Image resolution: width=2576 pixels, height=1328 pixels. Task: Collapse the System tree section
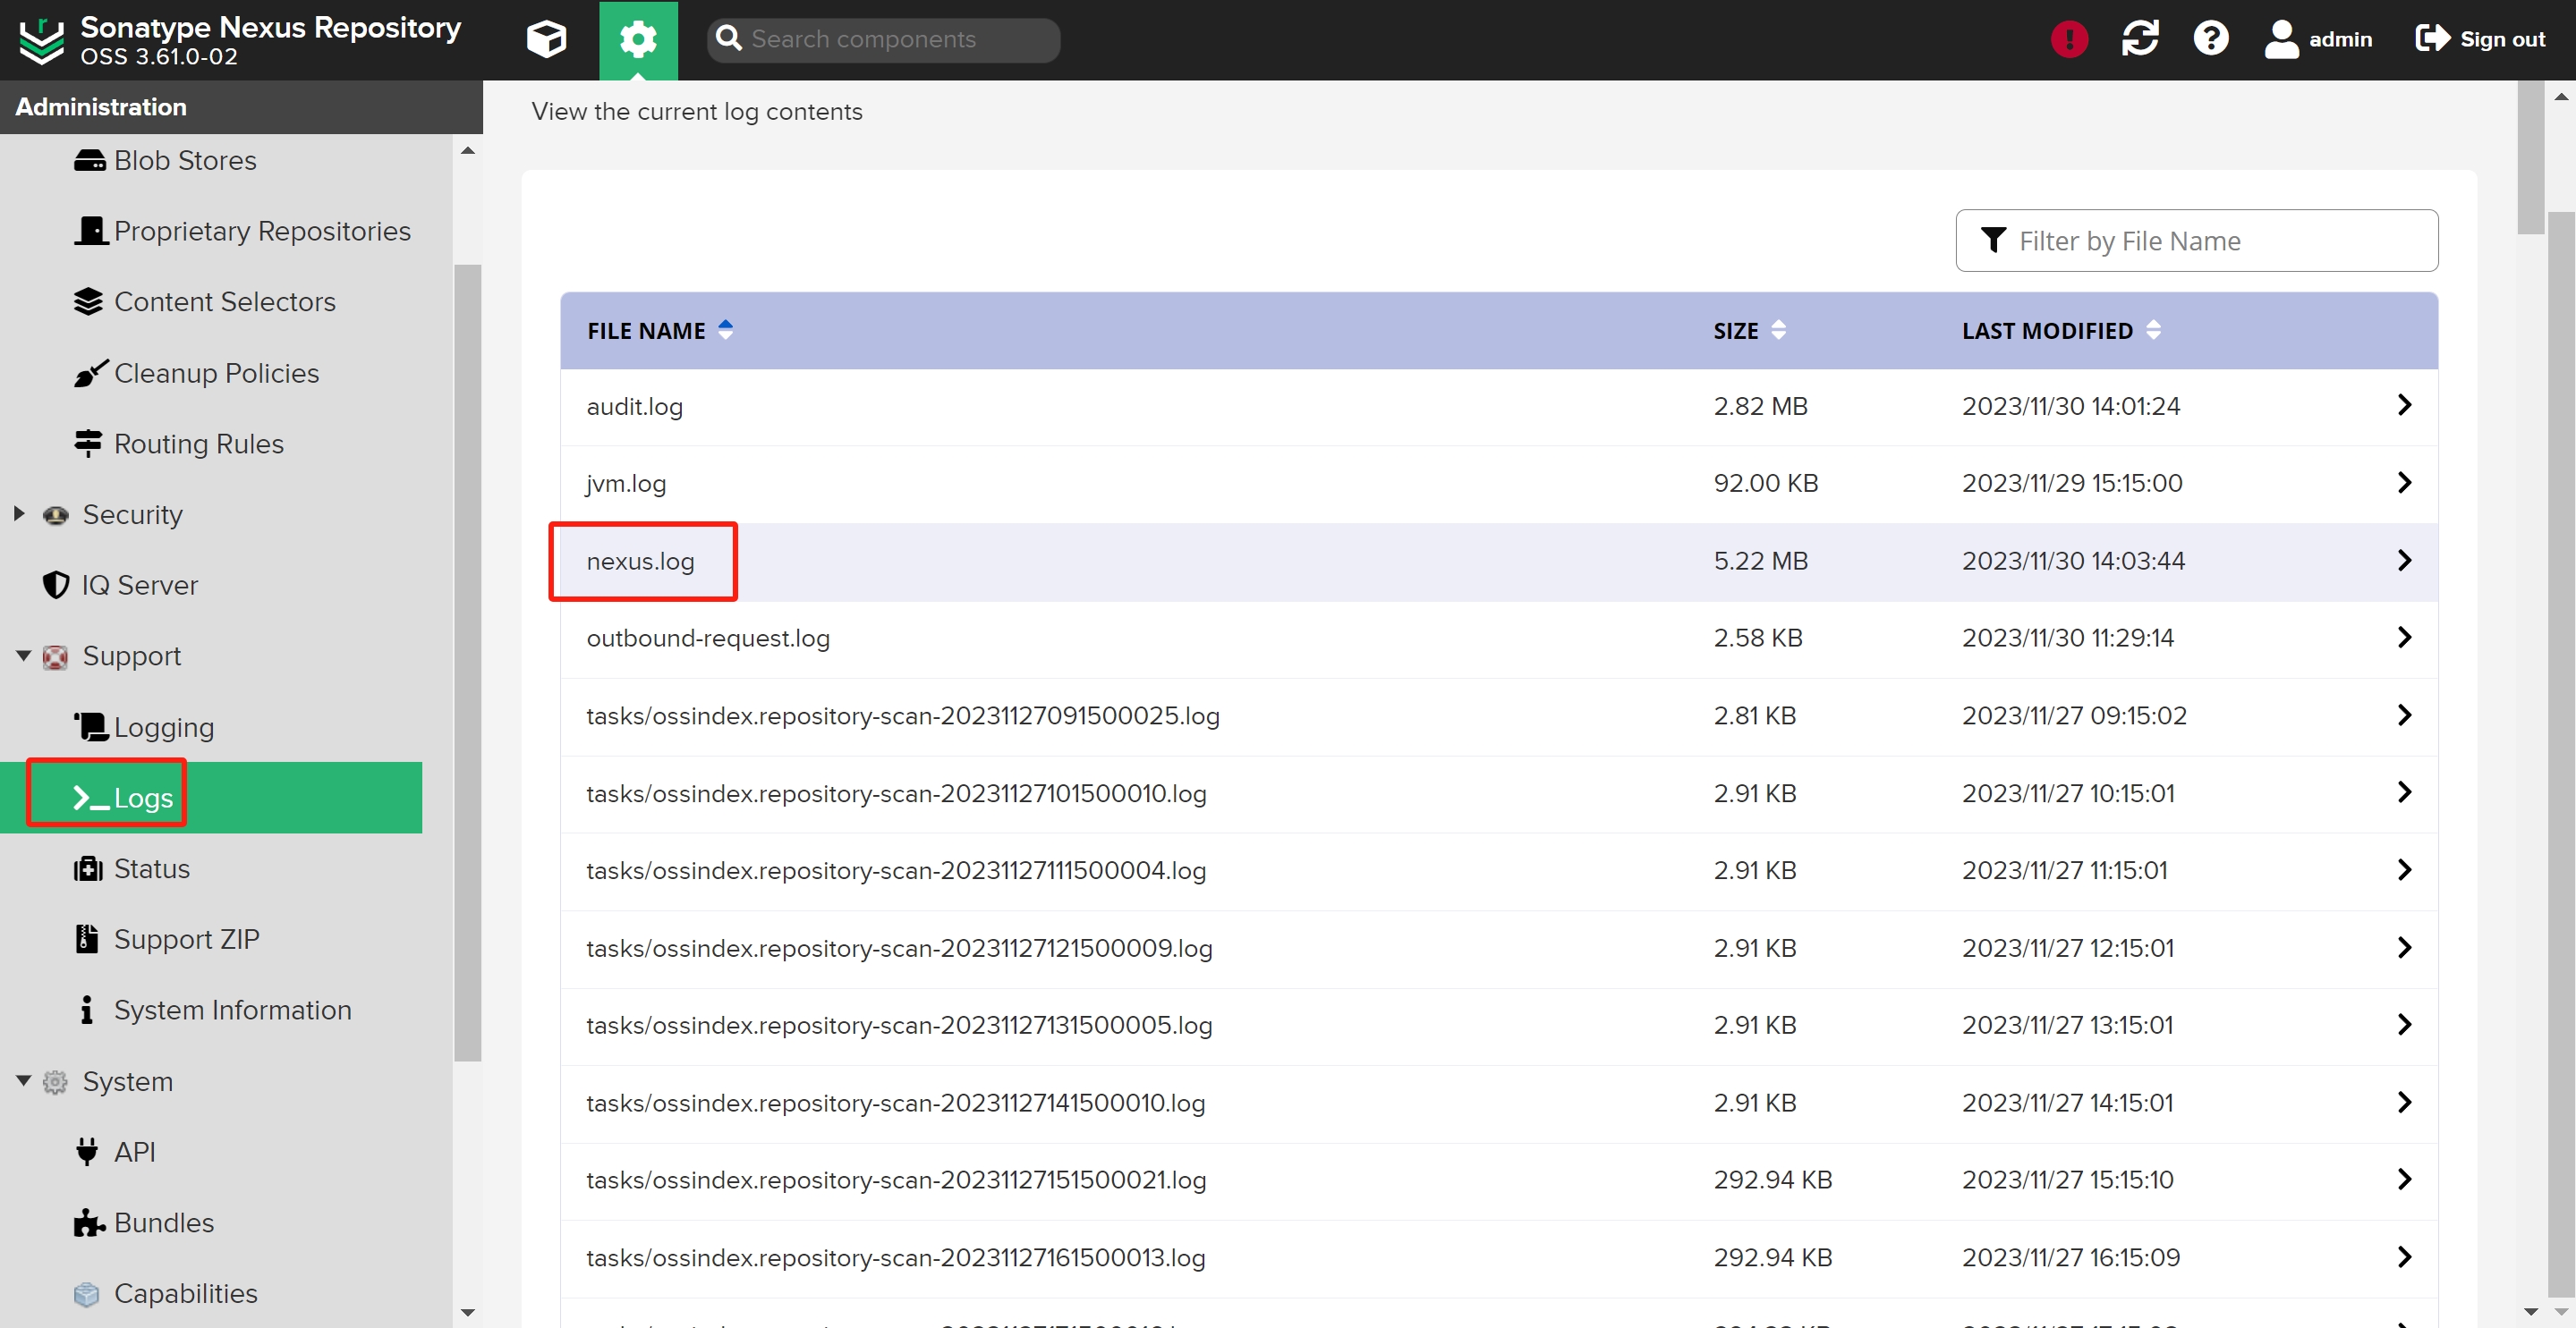(23, 1080)
